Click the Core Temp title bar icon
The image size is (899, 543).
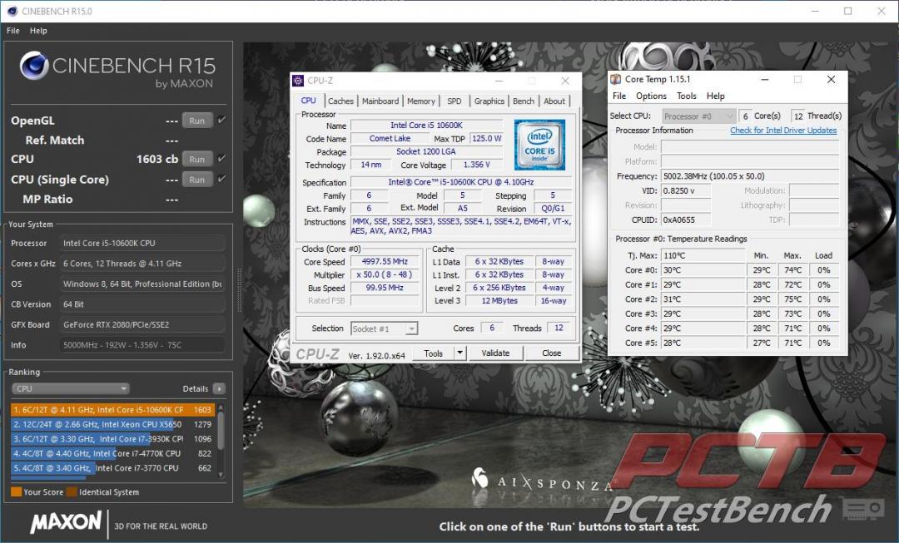pos(616,79)
